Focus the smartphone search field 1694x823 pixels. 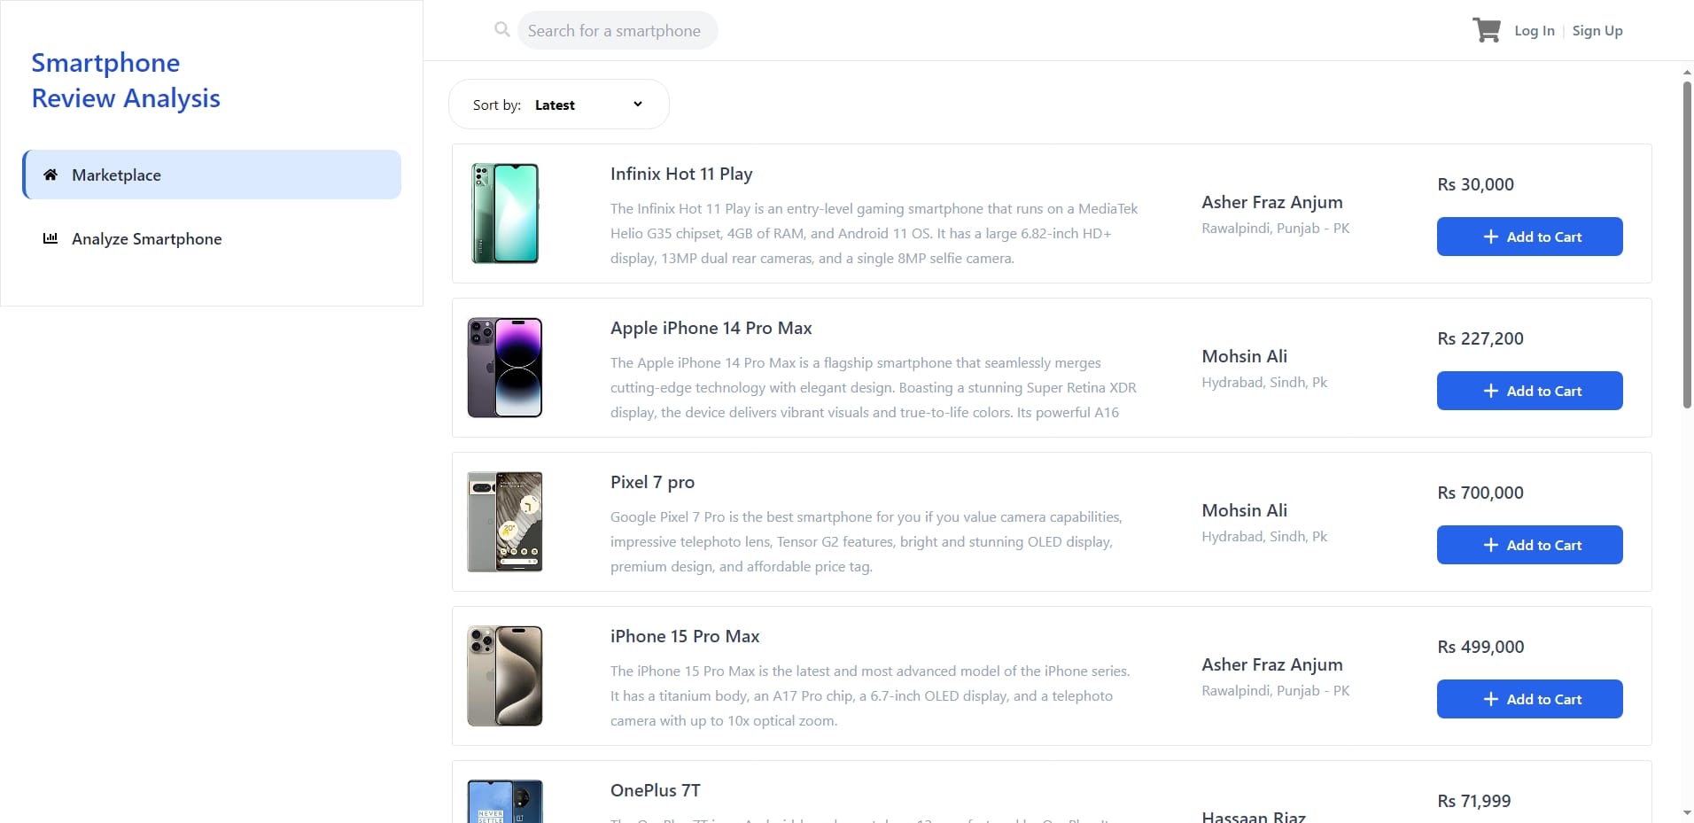(x=618, y=31)
